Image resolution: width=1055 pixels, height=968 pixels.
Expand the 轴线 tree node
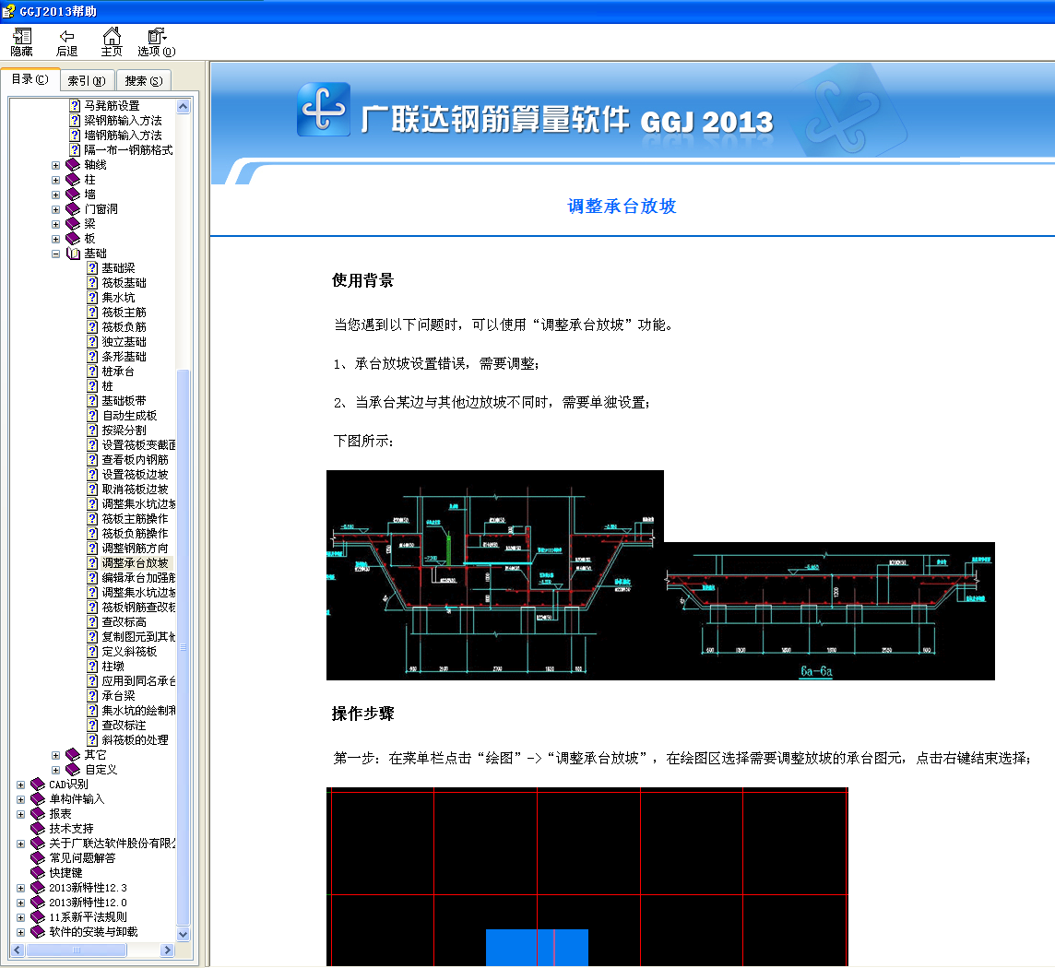click(x=56, y=165)
